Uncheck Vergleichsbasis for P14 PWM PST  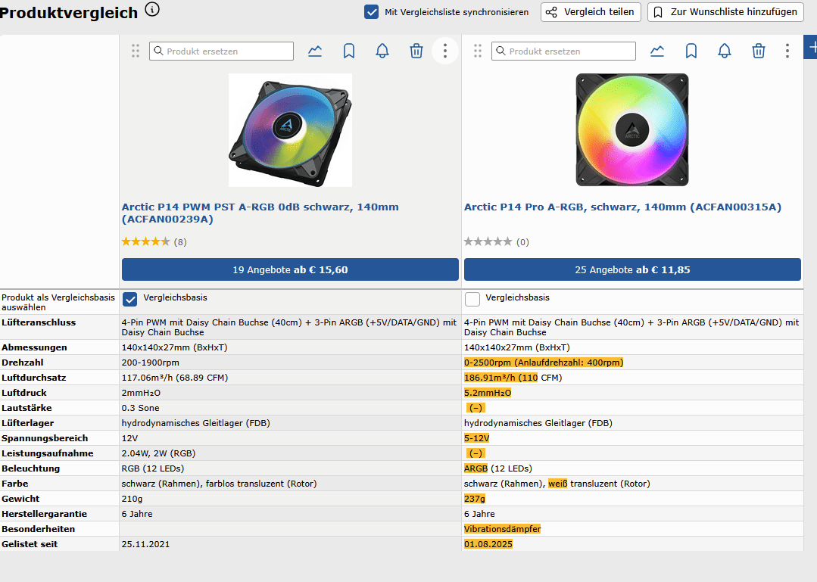(129, 300)
